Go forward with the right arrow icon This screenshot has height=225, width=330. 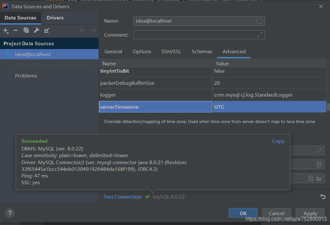click(x=93, y=31)
